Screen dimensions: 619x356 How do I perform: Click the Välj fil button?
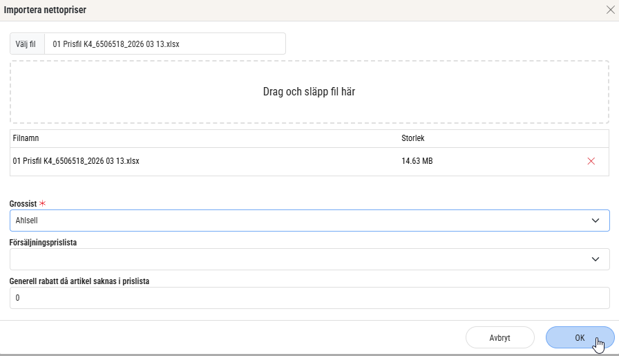28,44
